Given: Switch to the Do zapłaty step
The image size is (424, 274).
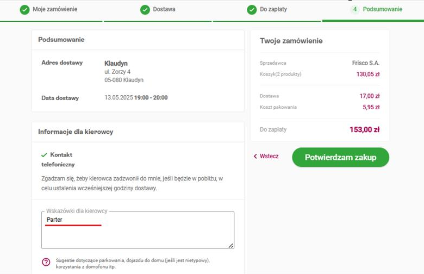Looking at the screenshot, I should point(275,10).
